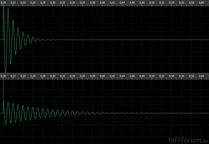Click 0,34 on the upper time ruler
Viewport: 209px width, 144px height.
[x=73, y=3]
